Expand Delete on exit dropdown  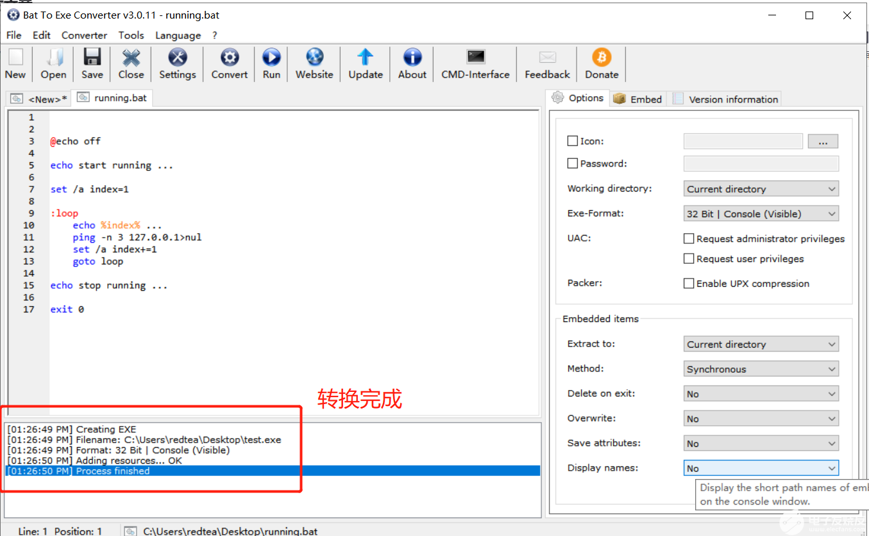pyautogui.click(x=761, y=394)
